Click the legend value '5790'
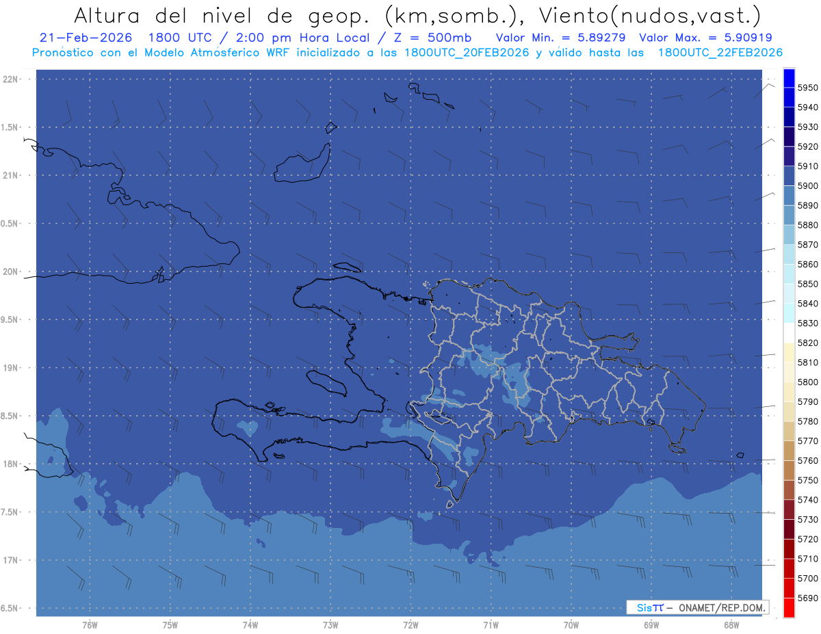Viewport: 821px width, 634px height. [x=808, y=401]
